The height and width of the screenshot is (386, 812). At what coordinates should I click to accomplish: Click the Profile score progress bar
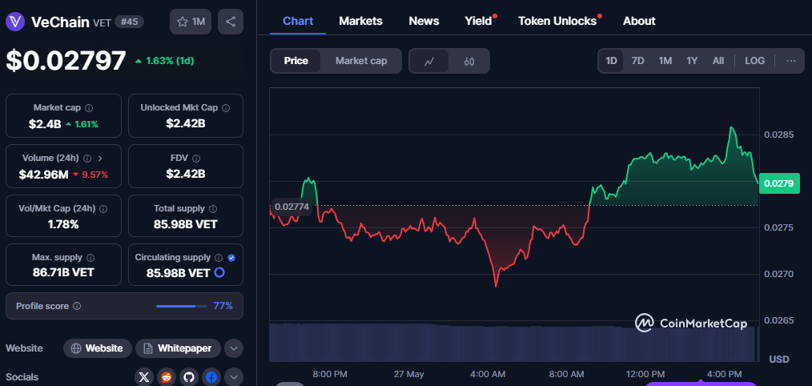(181, 306)
